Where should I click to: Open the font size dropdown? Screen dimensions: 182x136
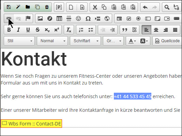pyautogui.click(x=113, y=41)
